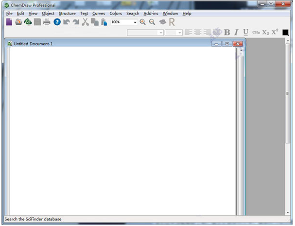Center align the text
This screenshot has width=295, height=226.
coord(197,33)
